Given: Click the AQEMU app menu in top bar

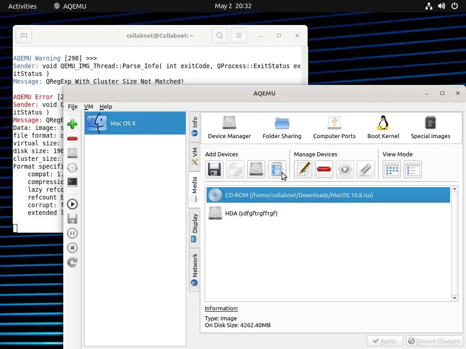Looking at the screenshot, I should click(x=70, y=6).
